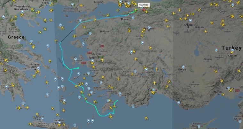Select the airport marker at Heraklion

59,123
